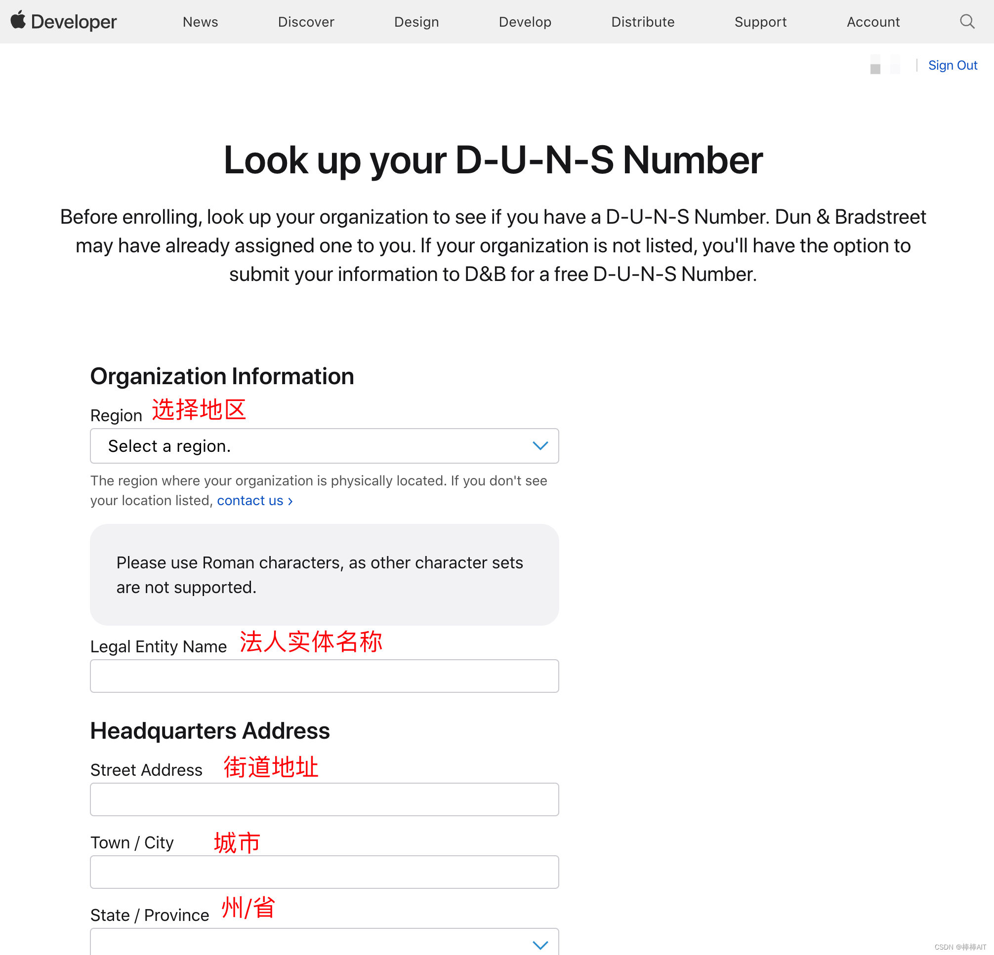Expand the Select a region dropdown
Viewport: 994px width, 955px height.
tap(304, 446)
